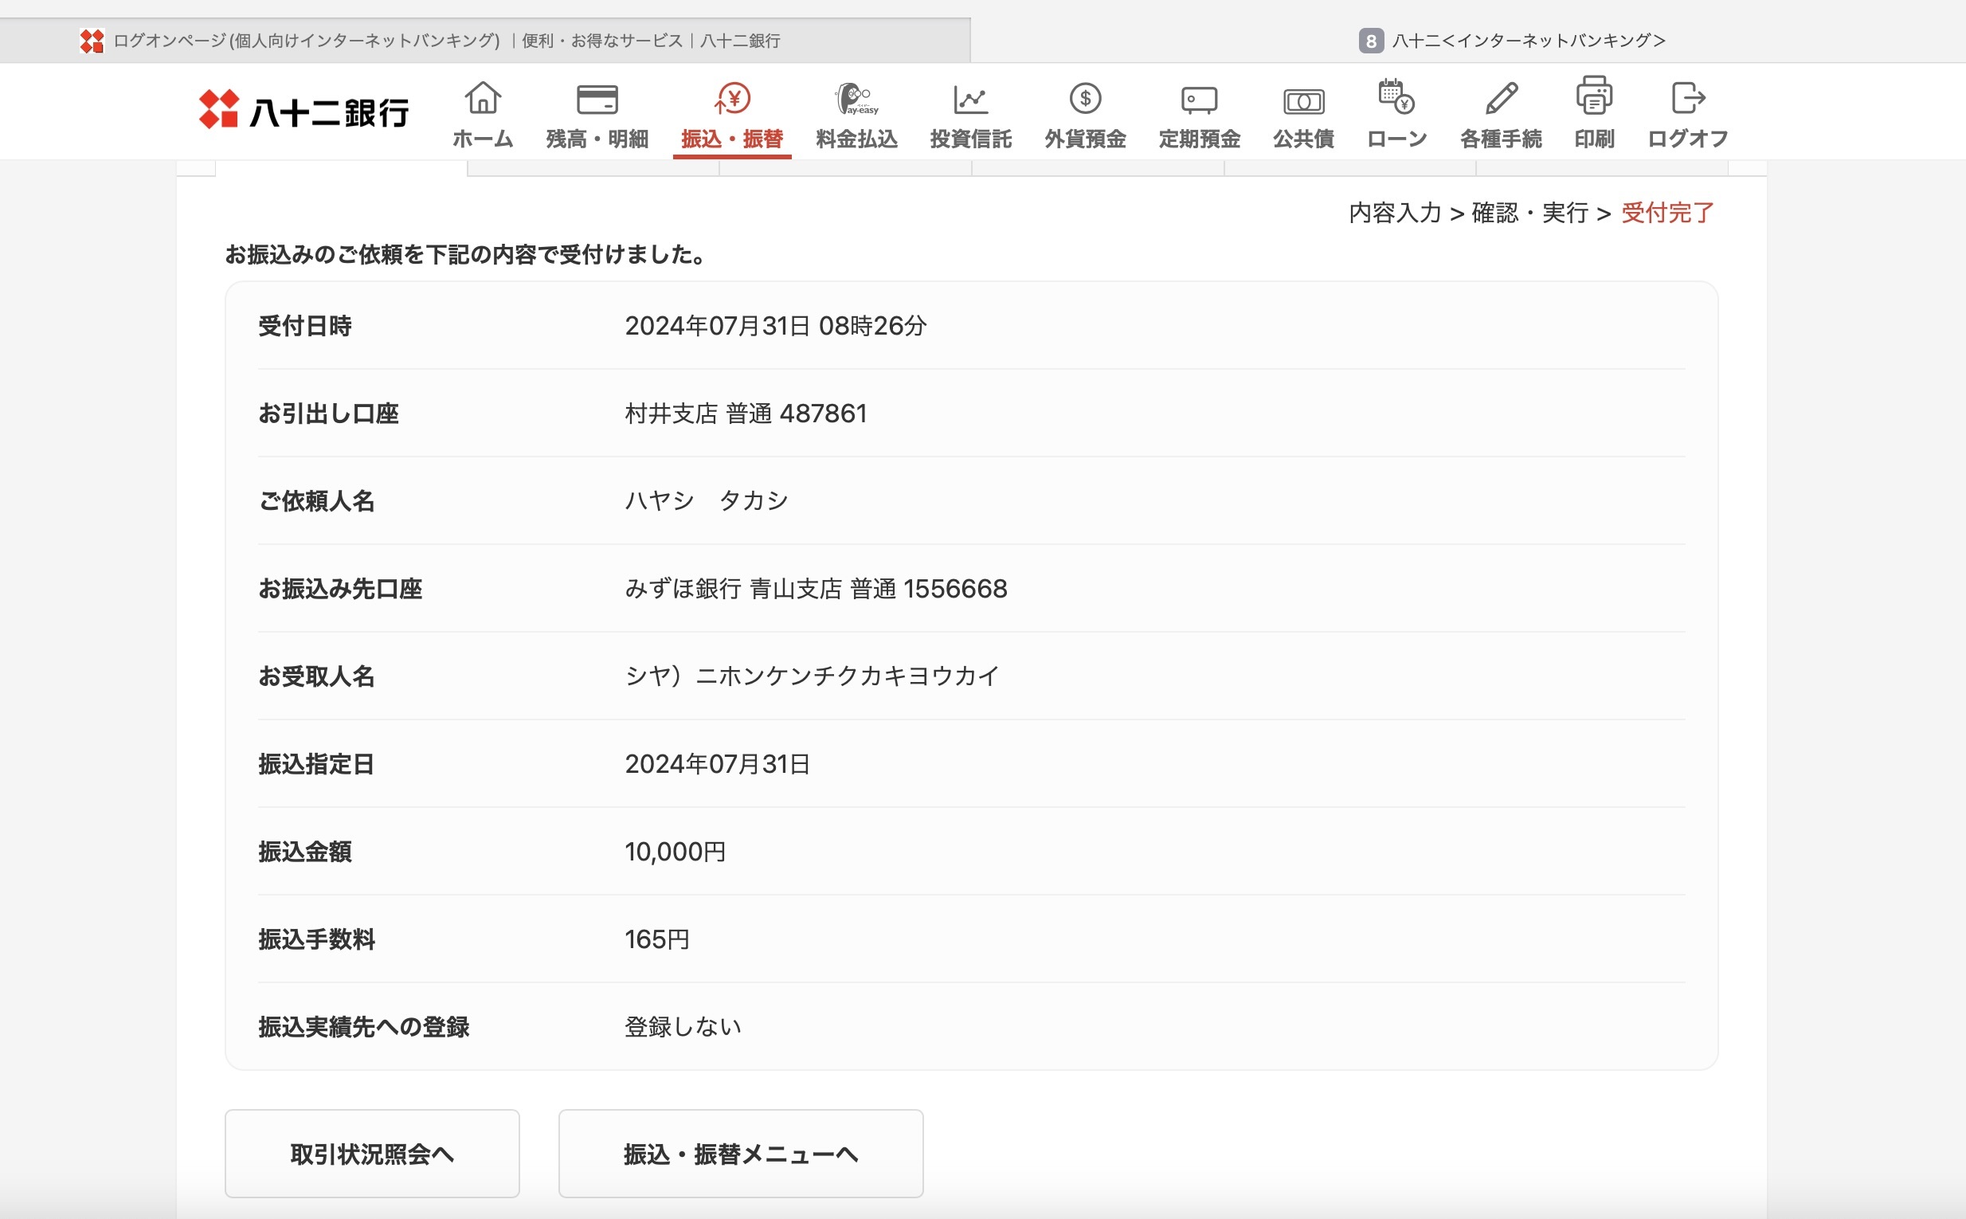Click the 内容入力 breadcrumb step
Image resolution: width=1966 pixels, height=1219 pixels.
coord(1395,213)
